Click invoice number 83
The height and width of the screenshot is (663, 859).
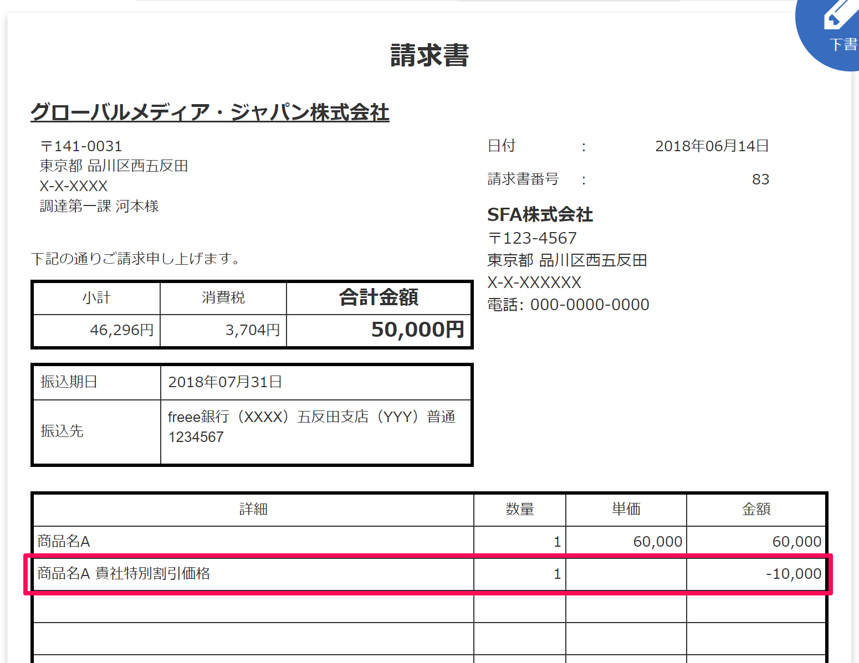pos(760,179)
